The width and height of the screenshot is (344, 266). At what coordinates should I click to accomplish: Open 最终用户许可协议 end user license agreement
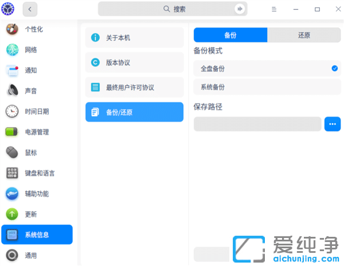pyautogui.click(x=134, y=88)
